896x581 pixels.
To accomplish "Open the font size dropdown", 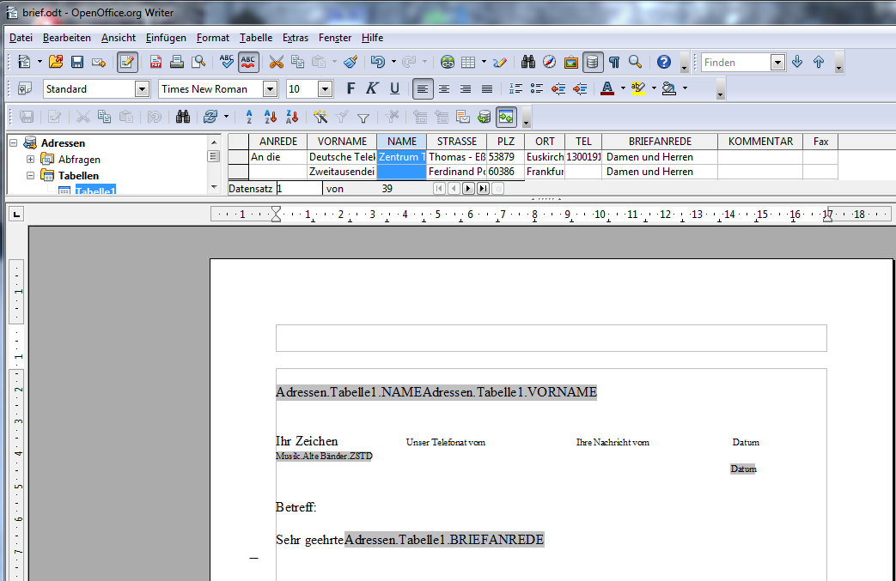I will 325,89.
